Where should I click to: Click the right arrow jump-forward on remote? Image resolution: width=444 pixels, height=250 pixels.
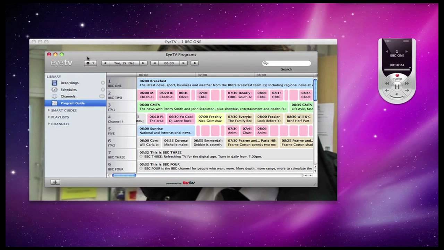click(x=407, y=90)
